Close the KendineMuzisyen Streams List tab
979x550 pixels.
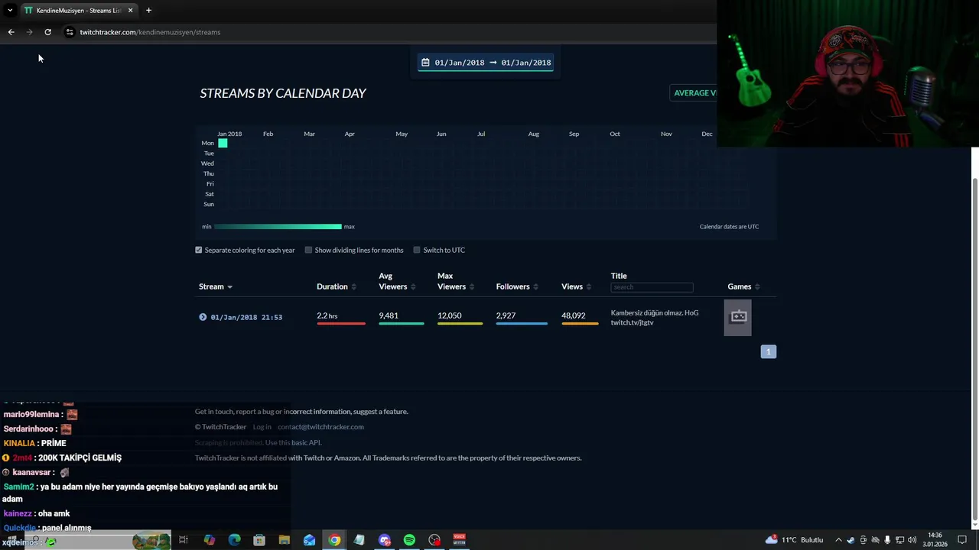[130, 10]
